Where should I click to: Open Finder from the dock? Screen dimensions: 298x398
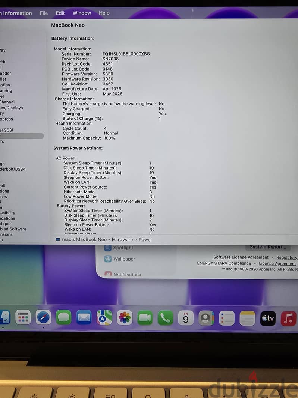pos(4,317)
